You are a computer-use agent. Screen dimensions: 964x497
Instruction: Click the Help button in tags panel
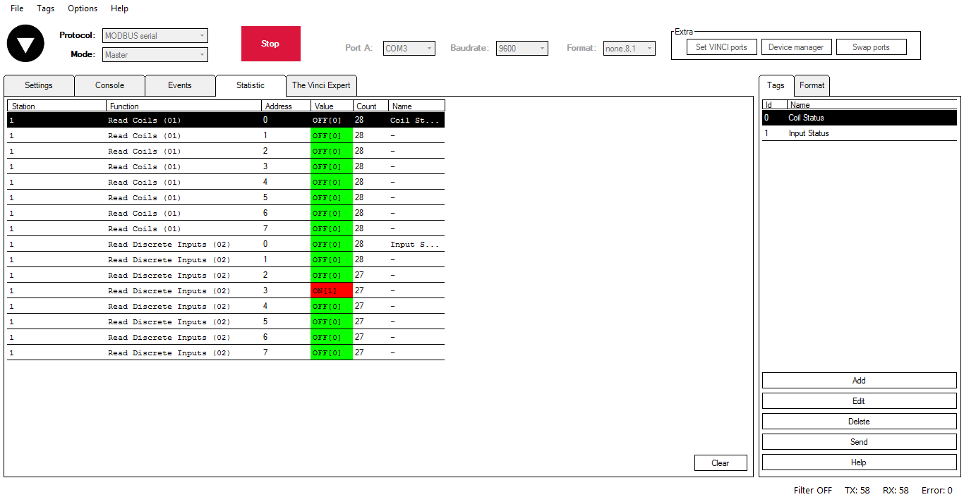click(x=860, y=462)
